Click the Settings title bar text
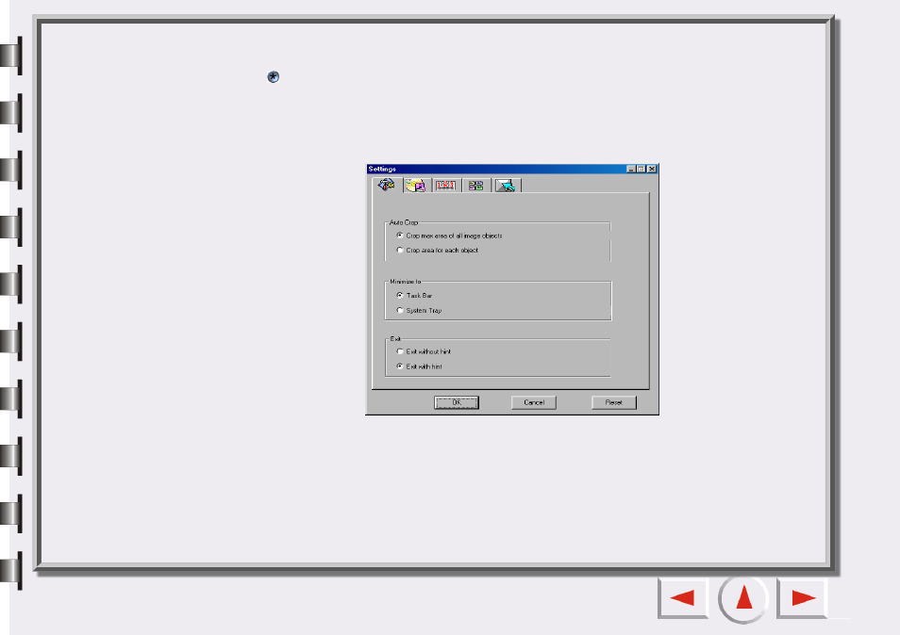This screenshot has width=900, height=635. point(382,169)
